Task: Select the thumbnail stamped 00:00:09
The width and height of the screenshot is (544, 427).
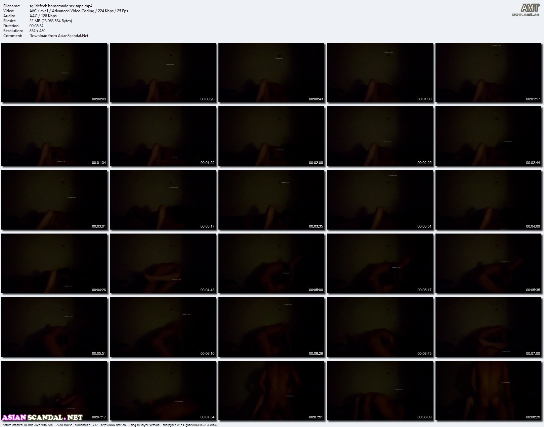Action: pyautogui.click(x=54, y=72)
